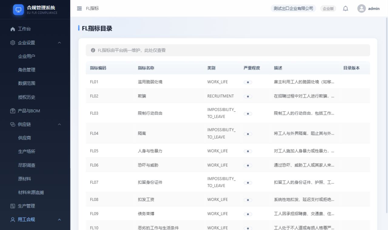The height and width of the screenshot is (230, 388).
Task: Click the 扣留身份证件 indicator name
Action: 150,182
